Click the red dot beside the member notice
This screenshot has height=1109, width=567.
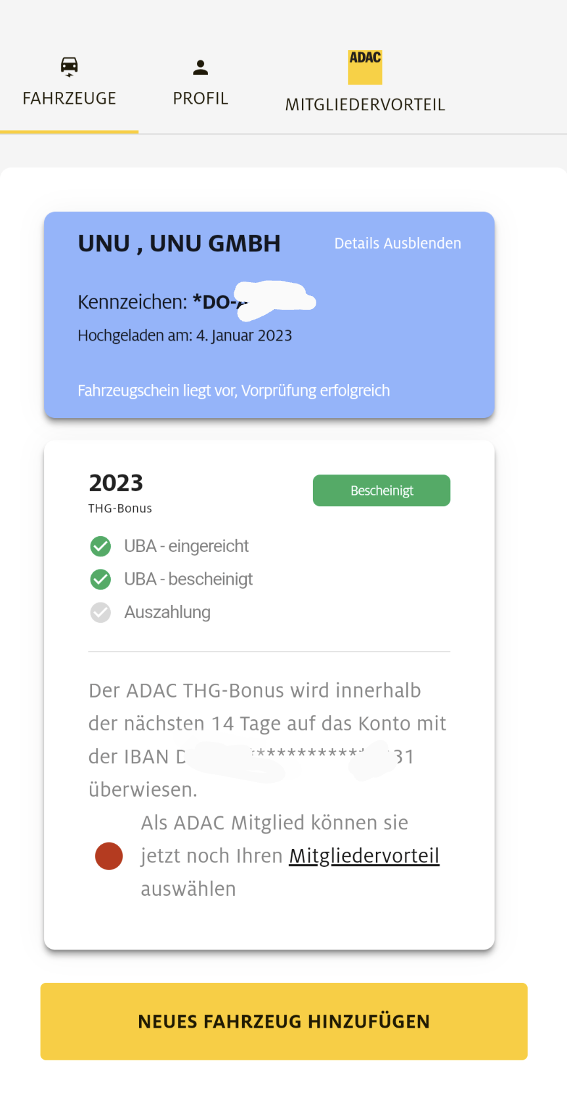[109, 856]
